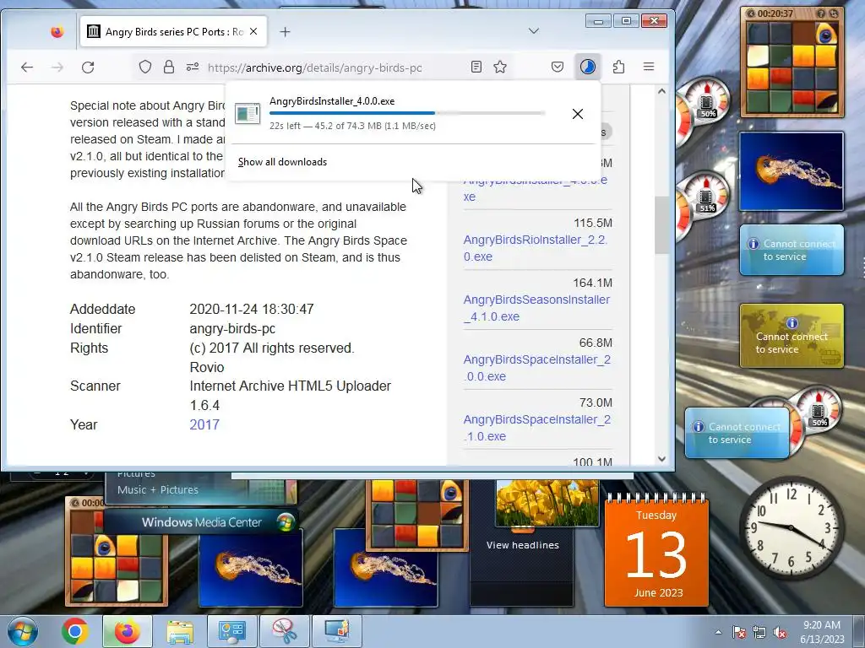Open the extensions puzzle-piece icon
Screen dimensions: 865x648
[x=618, y=67]
